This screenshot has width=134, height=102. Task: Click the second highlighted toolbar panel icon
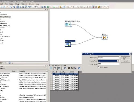pyautogui.click(x=26, y=7)
